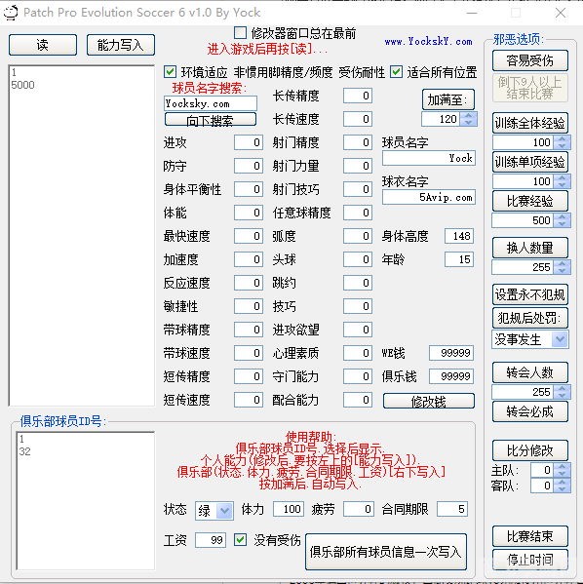Click the 训练单项经验 button
Viewport: 583px width, 584px height.
[530, 162]
